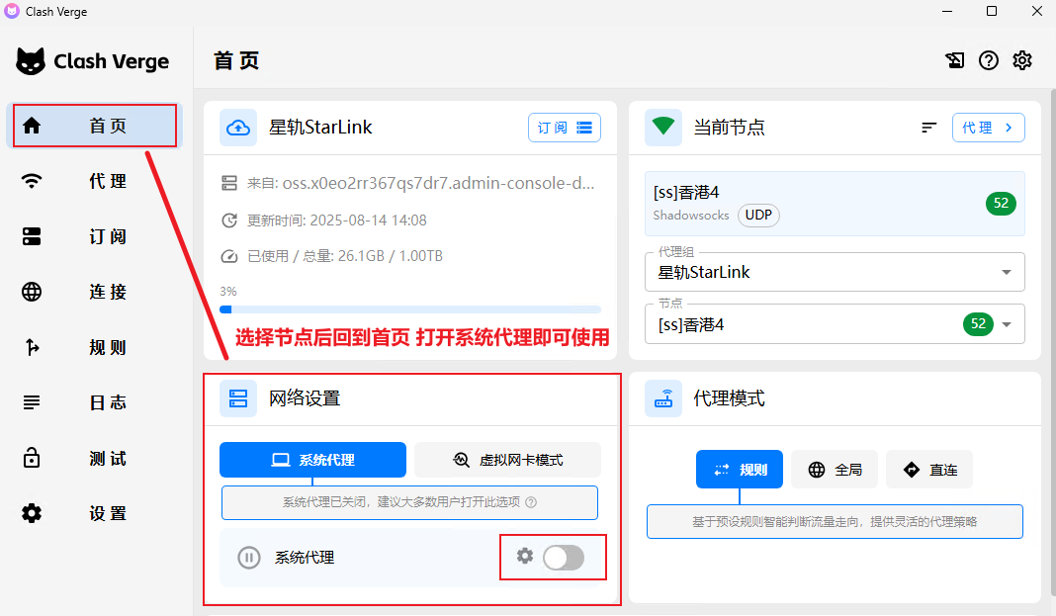
Task: Open the 系统代理 gear settings icon
Action: (525, 556)
